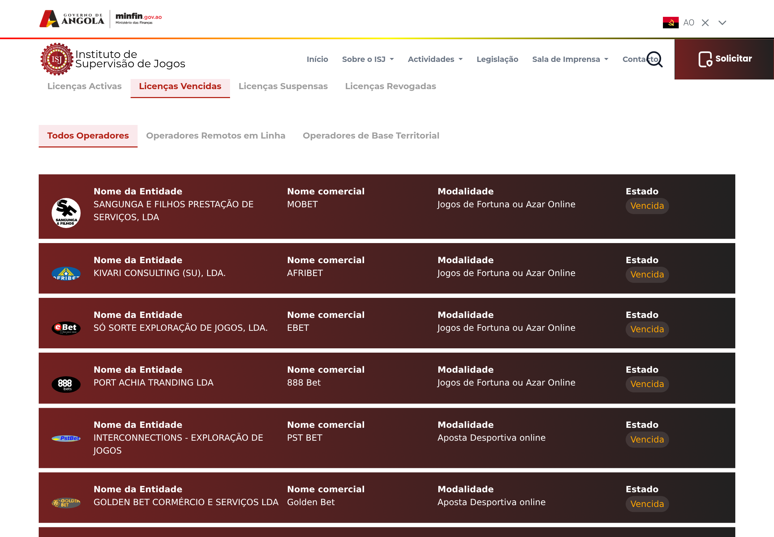
Task: Click commercial name PST BET
Action: 305,438
